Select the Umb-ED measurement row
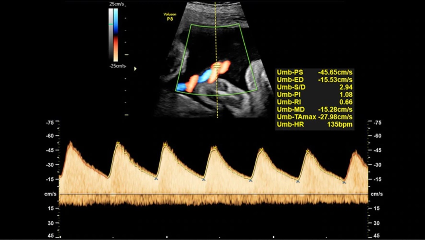This screenshot has height=240, width=425. 314,80
